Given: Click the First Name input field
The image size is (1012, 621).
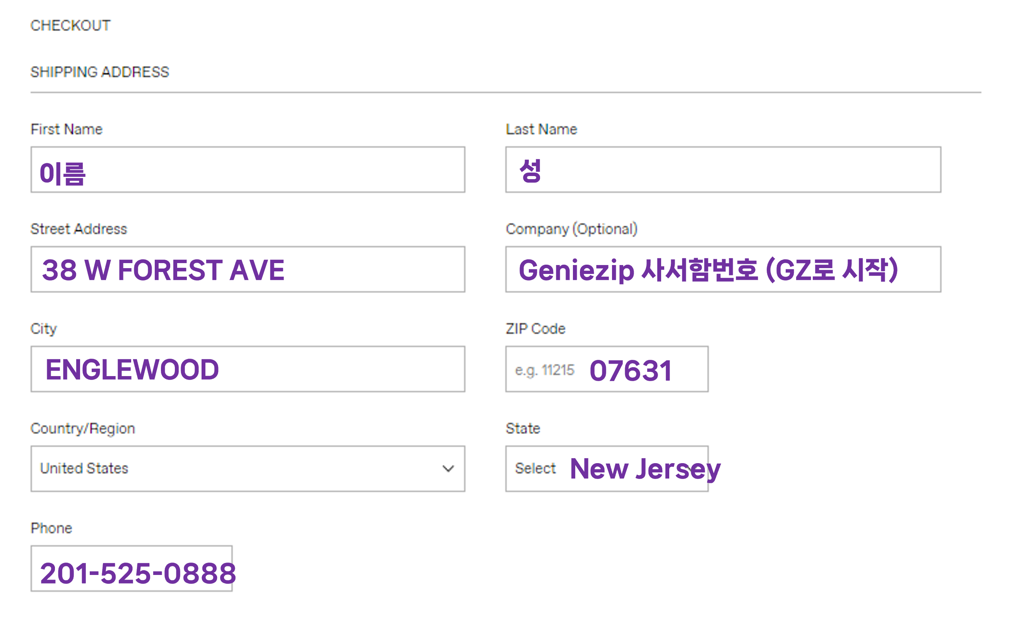Looking at the screenshot, I should tap(248, 169).
